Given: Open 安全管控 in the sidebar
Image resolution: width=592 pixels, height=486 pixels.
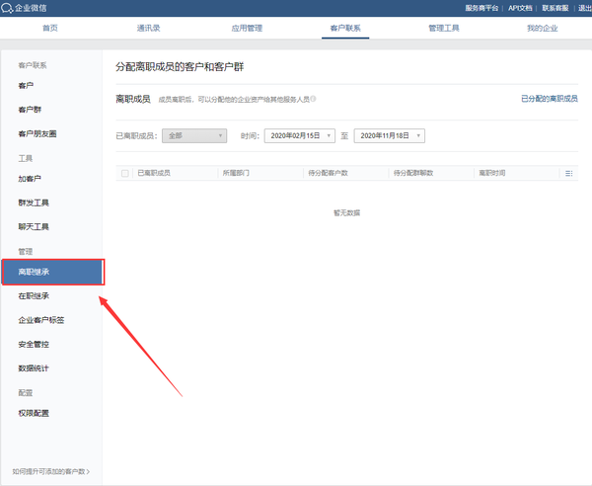Looking at the screenshot, I should (34, 345).
